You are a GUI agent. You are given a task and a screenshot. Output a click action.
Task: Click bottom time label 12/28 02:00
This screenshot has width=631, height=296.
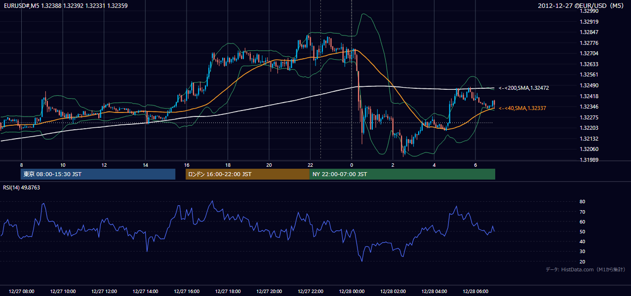point(393,292)
